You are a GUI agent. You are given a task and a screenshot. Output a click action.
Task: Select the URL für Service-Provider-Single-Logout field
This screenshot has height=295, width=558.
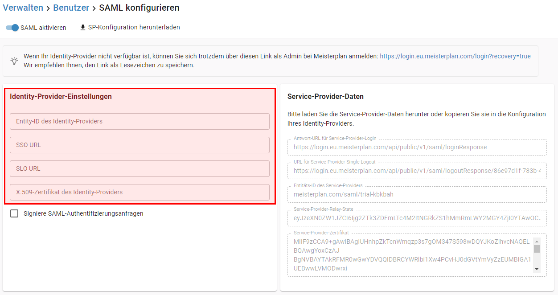point(417,171)
